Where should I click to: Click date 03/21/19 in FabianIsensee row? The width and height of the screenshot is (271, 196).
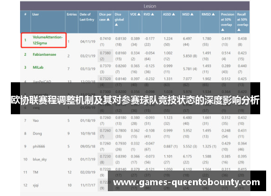88,56
